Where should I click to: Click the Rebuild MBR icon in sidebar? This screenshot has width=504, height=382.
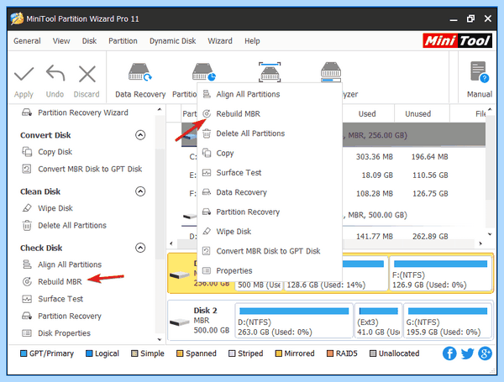[x=27, y=282]
